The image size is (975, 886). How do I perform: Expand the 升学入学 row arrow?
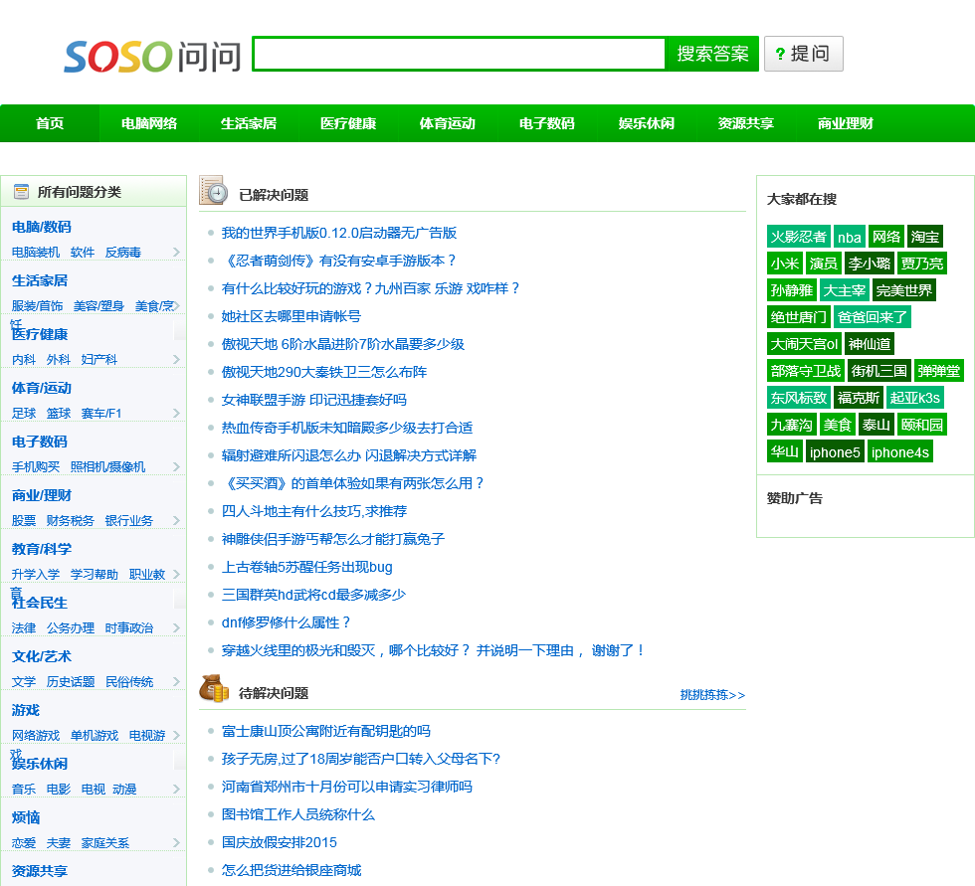(x=177, y=574)
